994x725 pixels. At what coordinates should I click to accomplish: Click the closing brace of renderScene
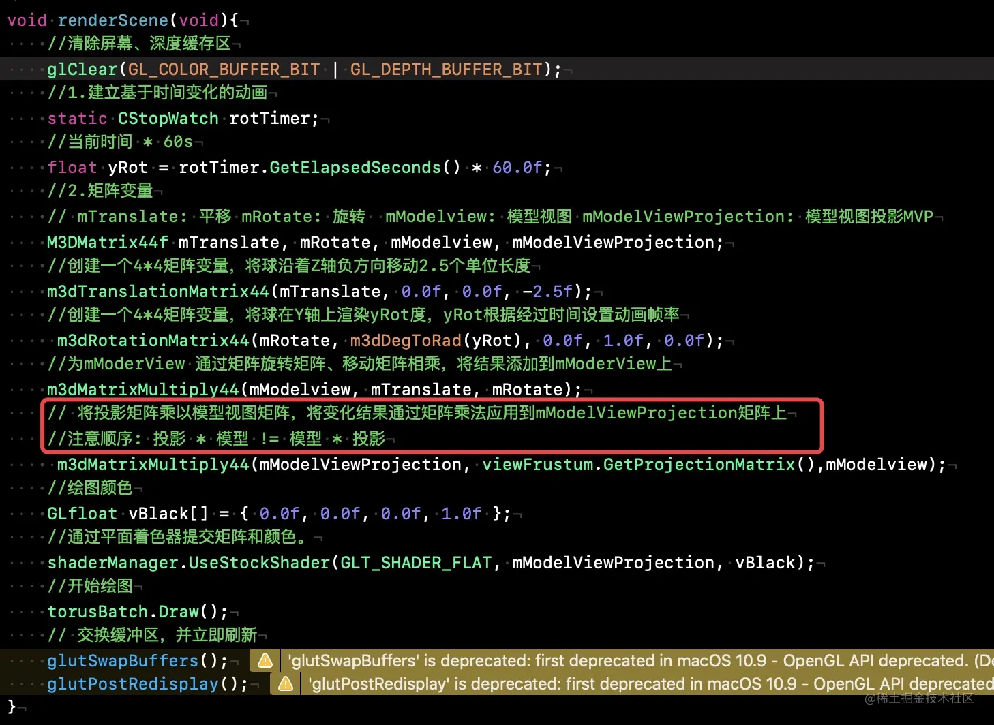(x=12, y=707)
